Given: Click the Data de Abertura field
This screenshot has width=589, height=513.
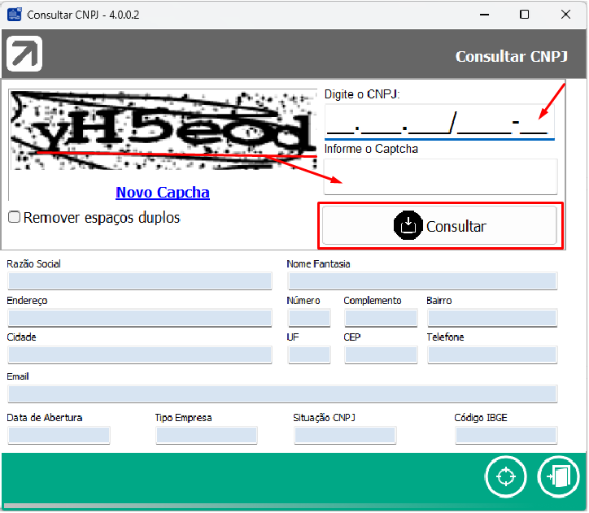Looking at the screenshot, I should tap(59, 435).
